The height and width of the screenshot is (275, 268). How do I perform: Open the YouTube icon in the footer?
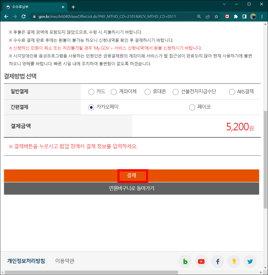(x=201, y=261)
